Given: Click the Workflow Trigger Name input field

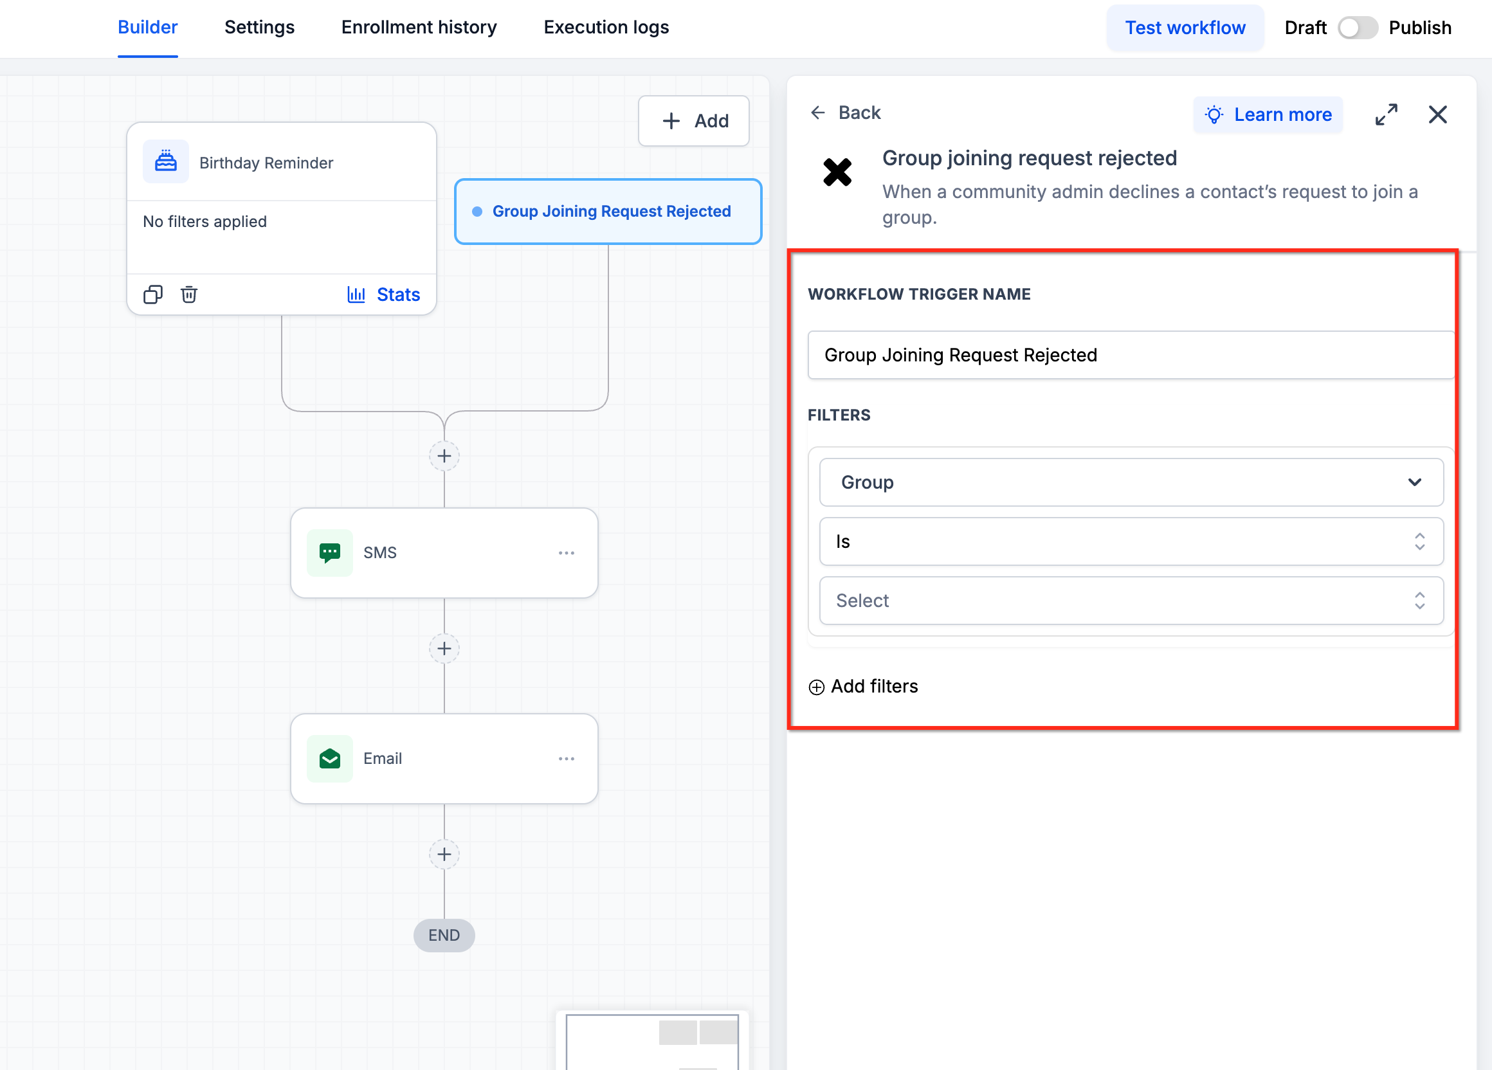Looking at the screenshot, I should click(x=1131, y=355).
